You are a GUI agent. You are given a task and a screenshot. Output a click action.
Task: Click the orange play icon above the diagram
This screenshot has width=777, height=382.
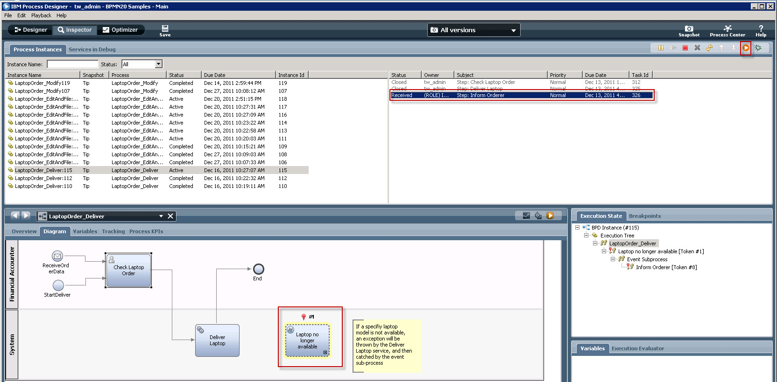click(550, 215)
